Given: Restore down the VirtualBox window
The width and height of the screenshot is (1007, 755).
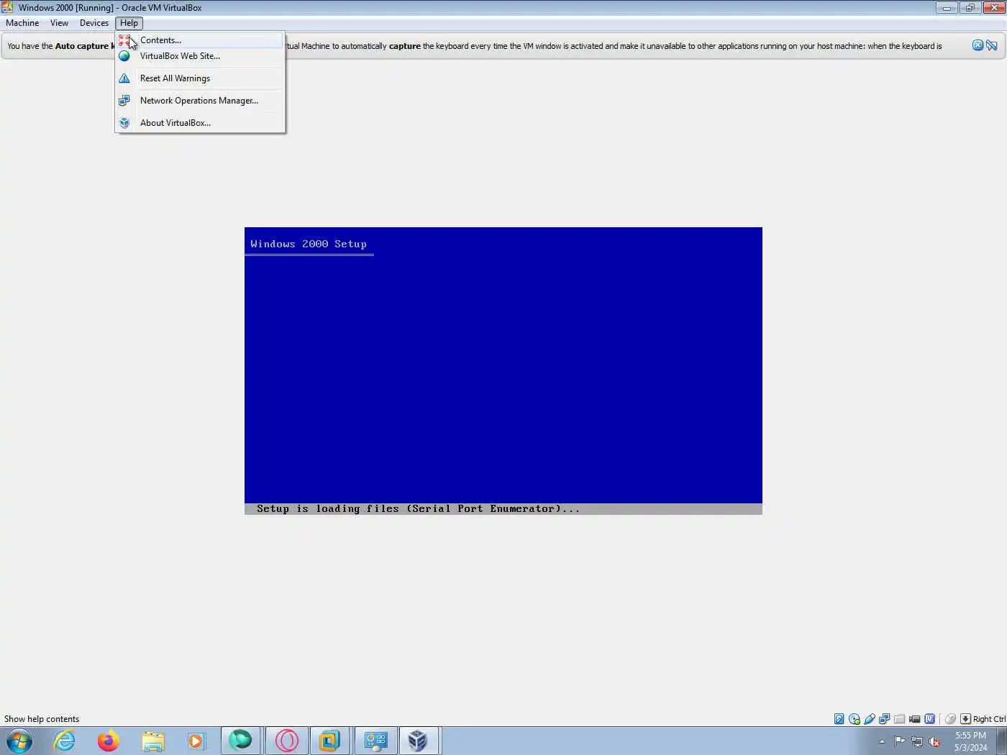Looking at the screenshot, I should 970,8.
